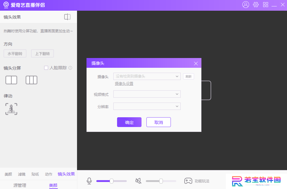
Task: Enable the 人脸跟踪 checkbox
Action: 46,68
